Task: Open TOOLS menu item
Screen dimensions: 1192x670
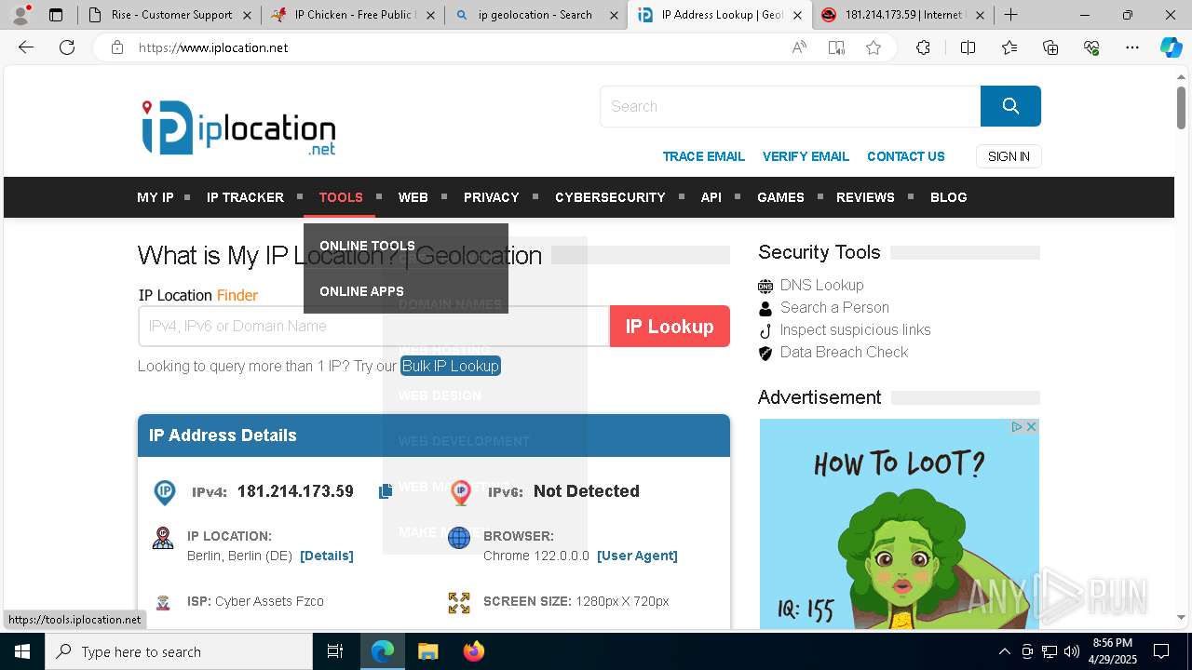Action: [x=341, y=197]
